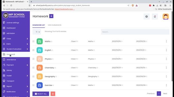
Task: Click the add homework plus button
Action: (x=51, y=16)
